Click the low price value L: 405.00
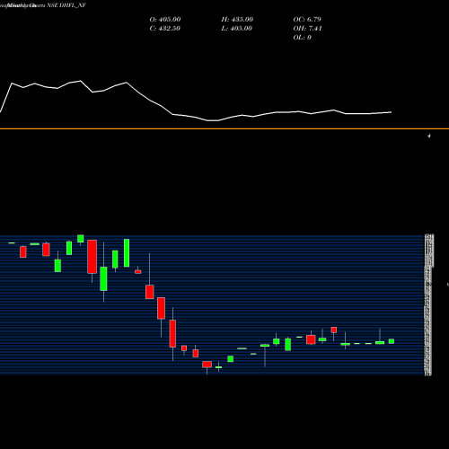This screenshot has width=449, height=449. 236,29
